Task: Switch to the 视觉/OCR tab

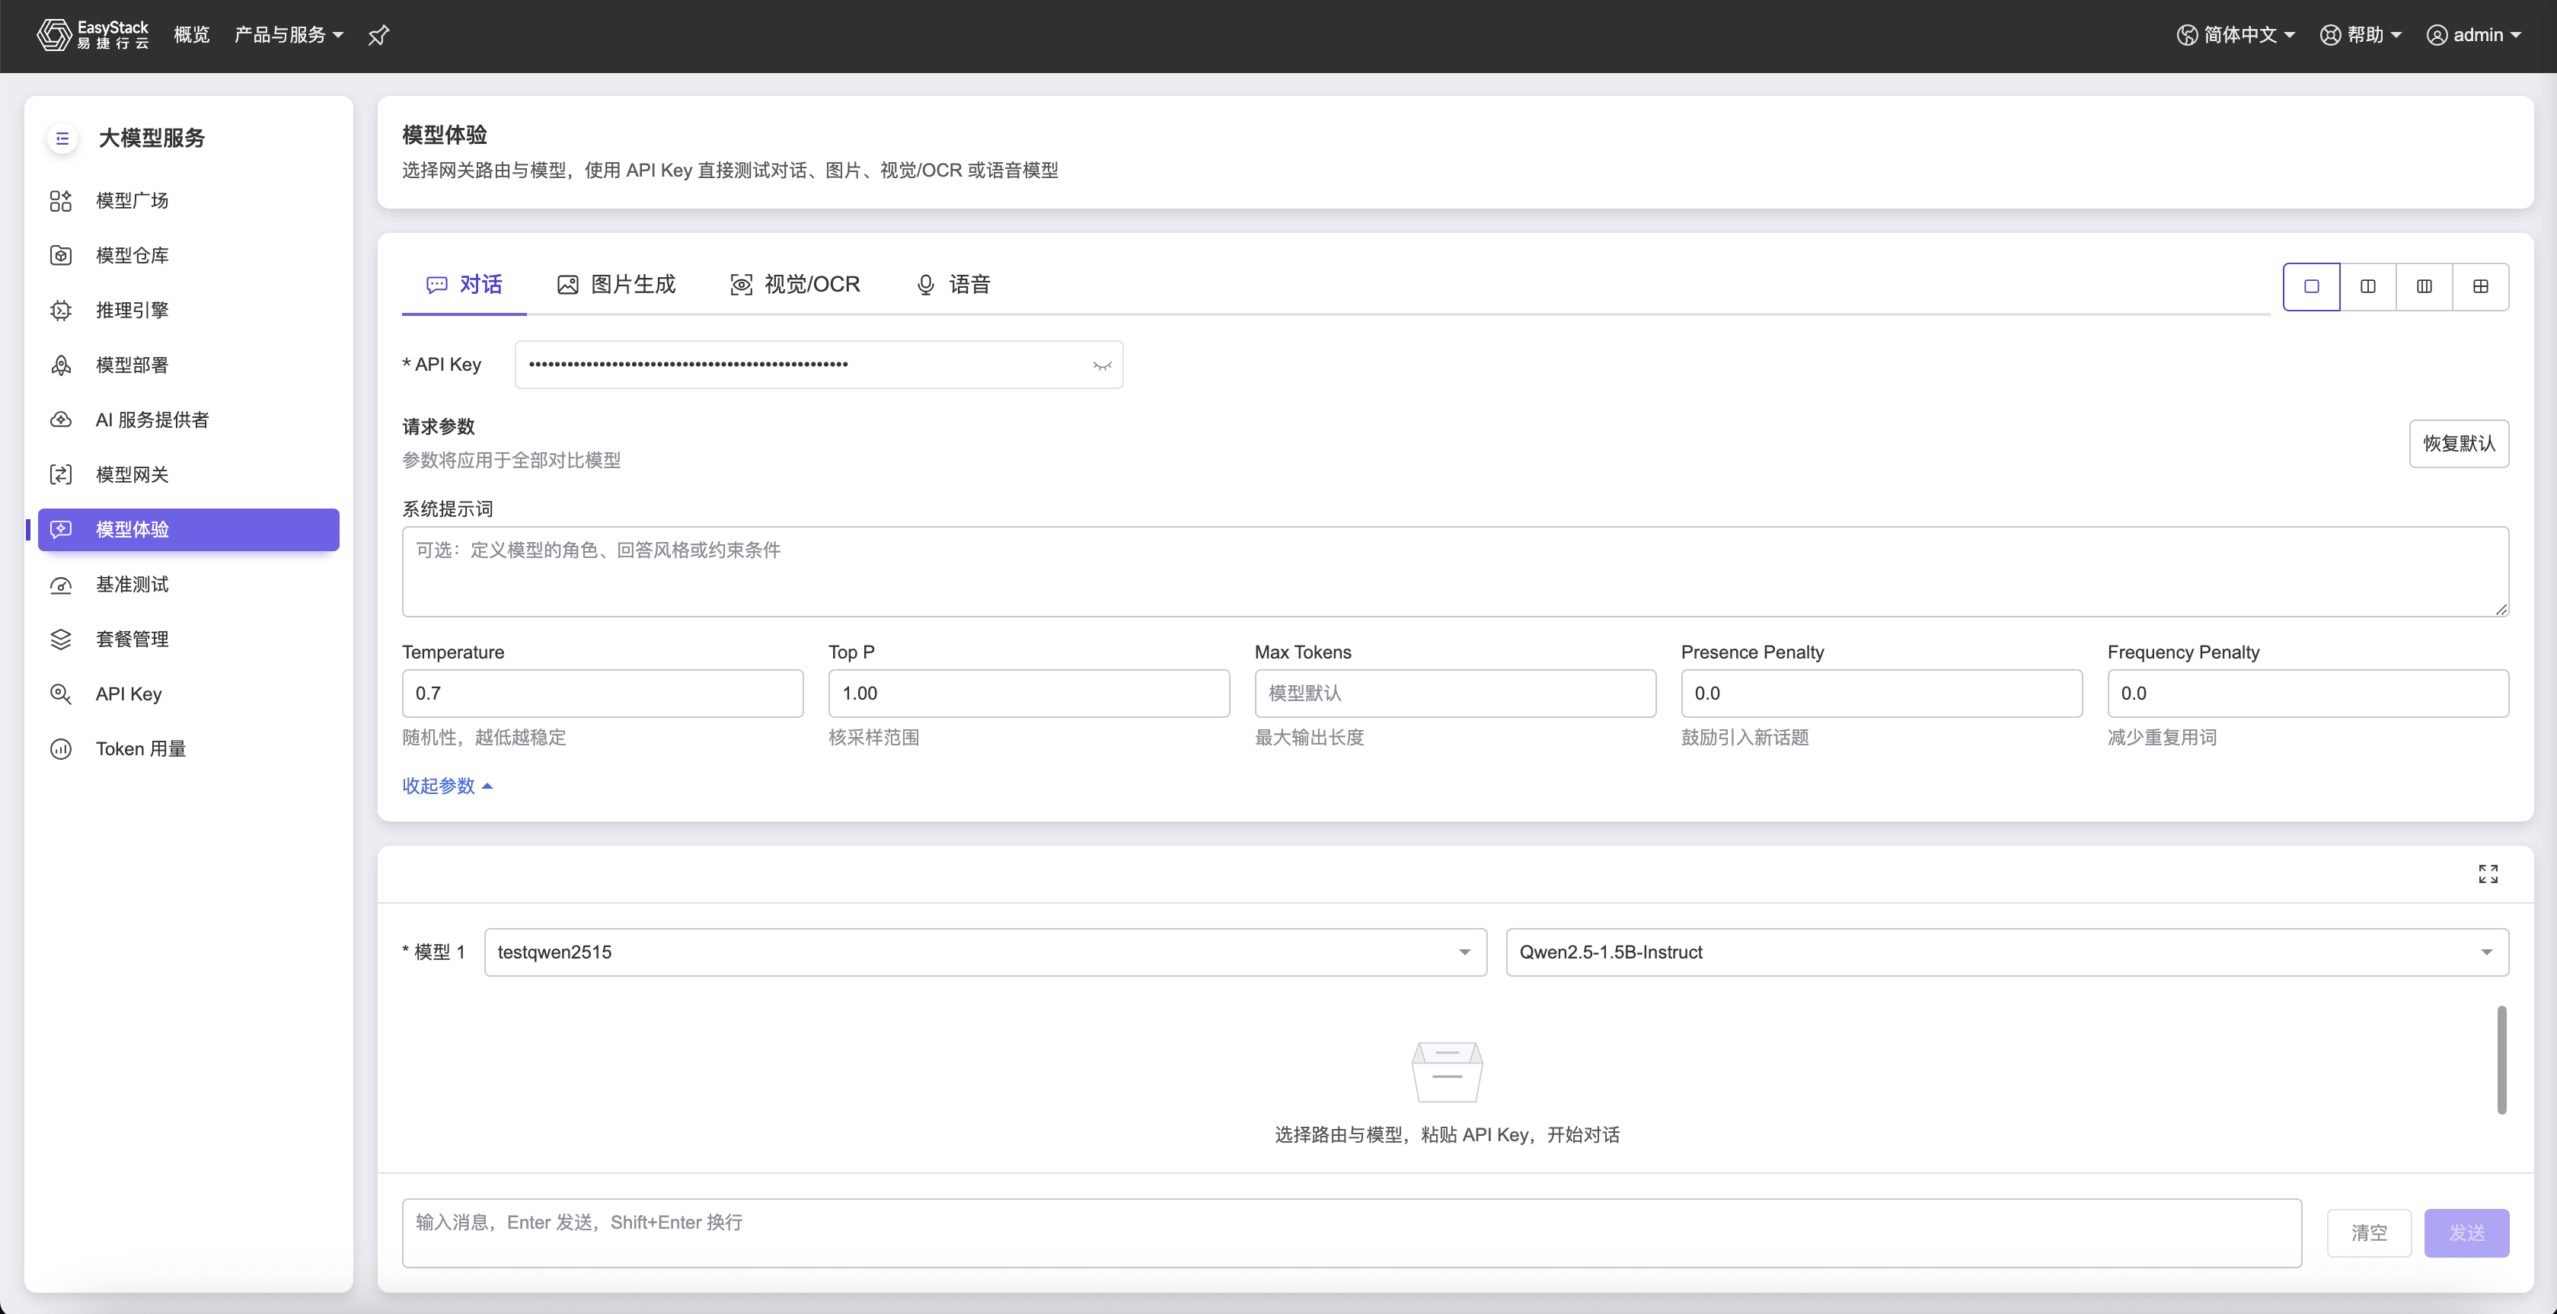Action: point(795,285)
